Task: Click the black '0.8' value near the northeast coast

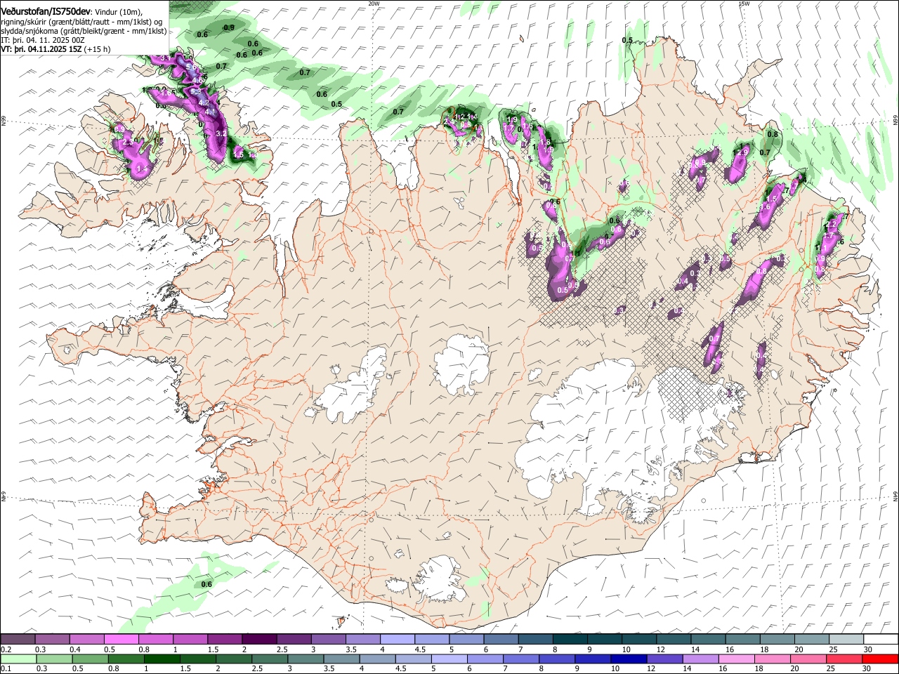Action: [773, 134]
